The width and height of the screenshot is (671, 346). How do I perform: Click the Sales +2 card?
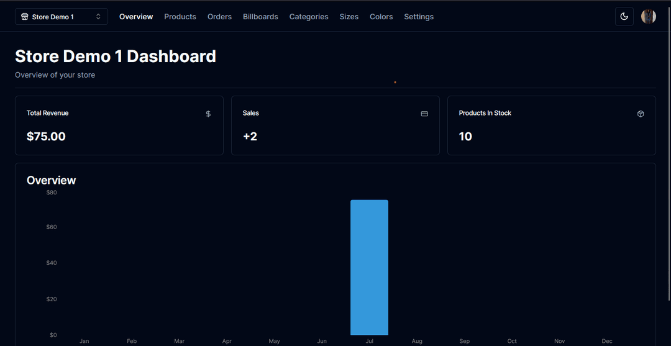pos(335,125)
